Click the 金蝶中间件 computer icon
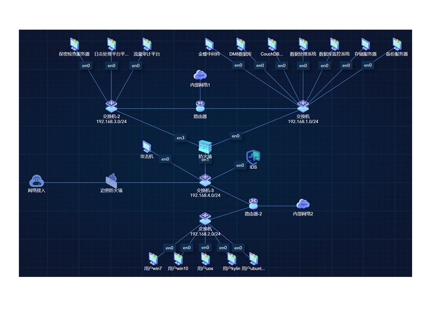 [x=209, y=44]
